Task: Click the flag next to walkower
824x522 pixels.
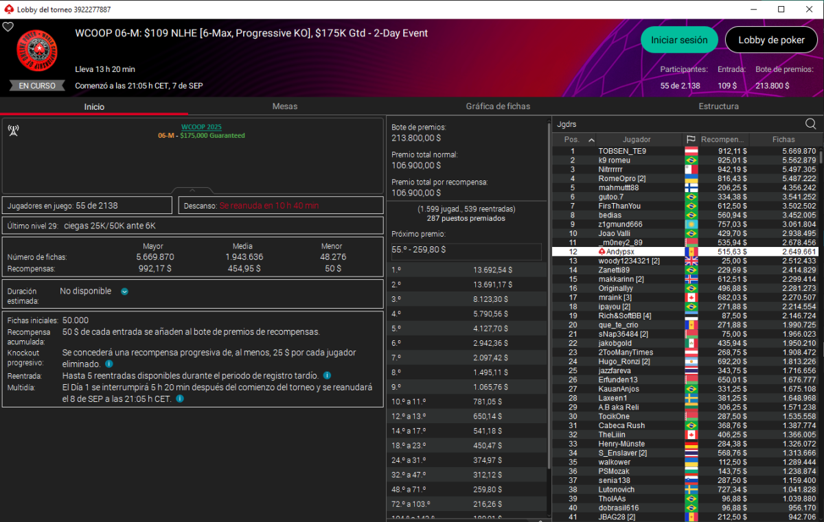Action: [691, 462]
